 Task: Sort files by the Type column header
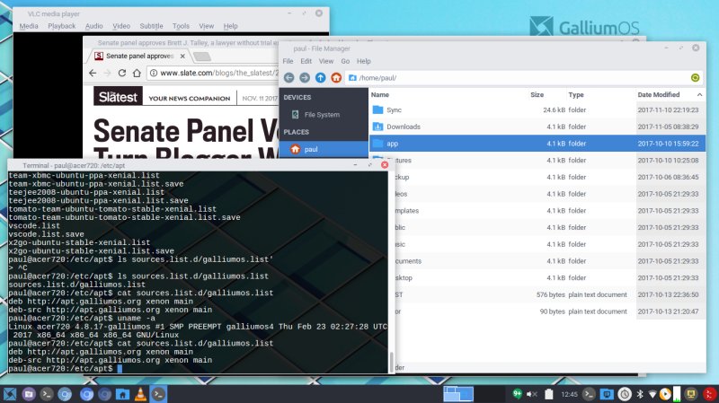(x=576, y=95)
